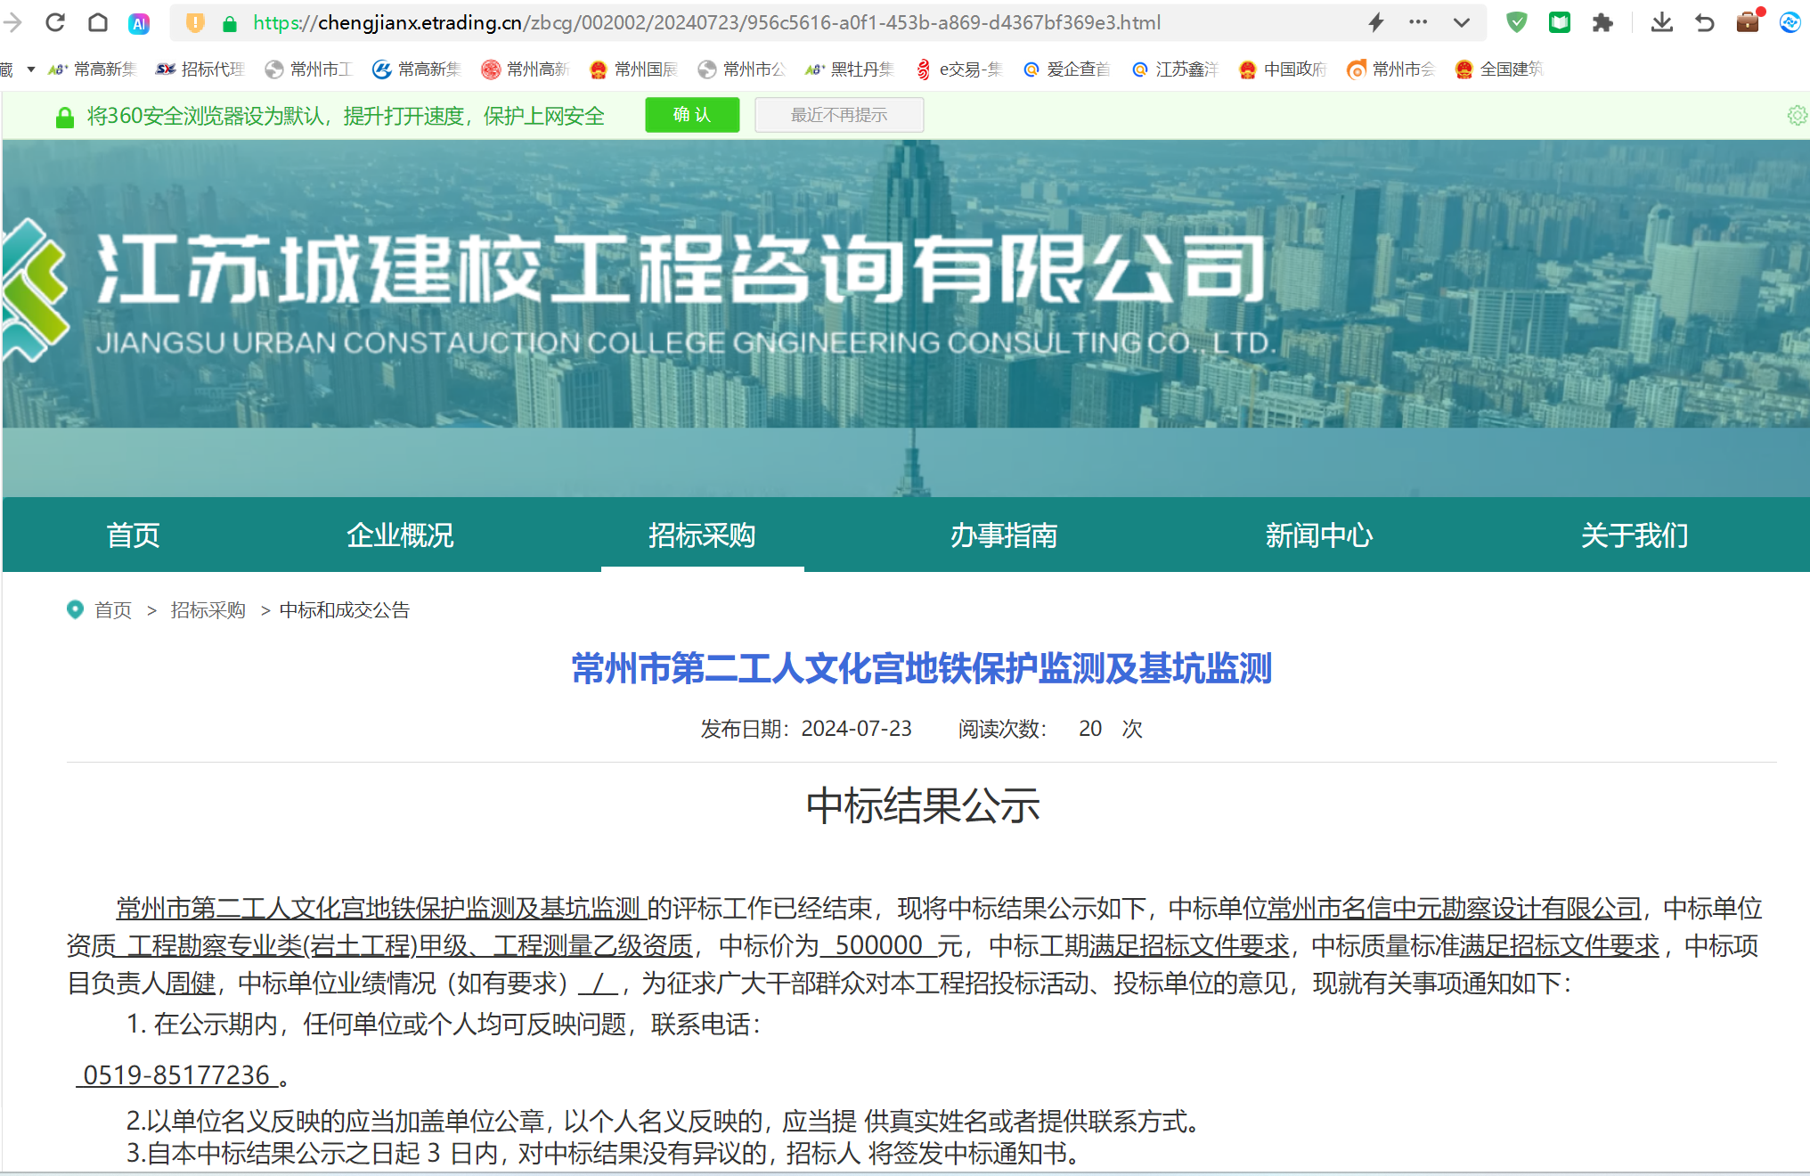Image resolution: width=1810 pixels, height=1176 pixels.
Task: Click the browser address bar URL
Action: pyautogui.click(x=706, y=23)
